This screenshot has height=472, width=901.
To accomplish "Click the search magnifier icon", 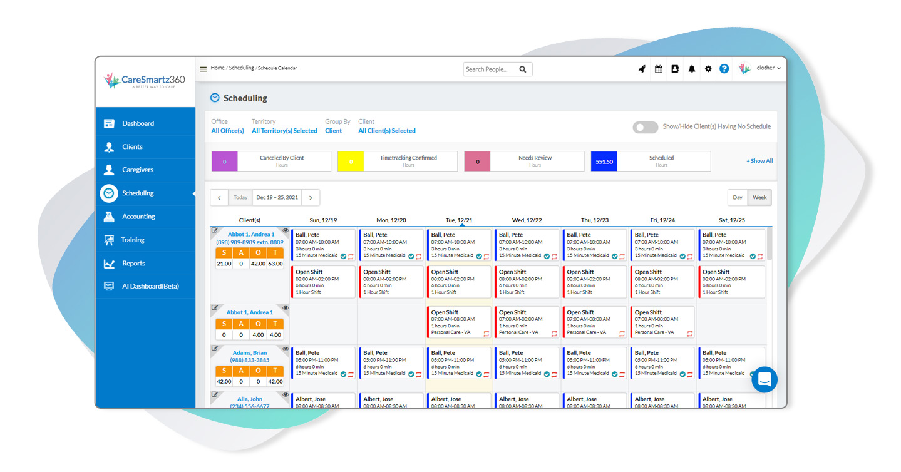I will click(523, 69).
